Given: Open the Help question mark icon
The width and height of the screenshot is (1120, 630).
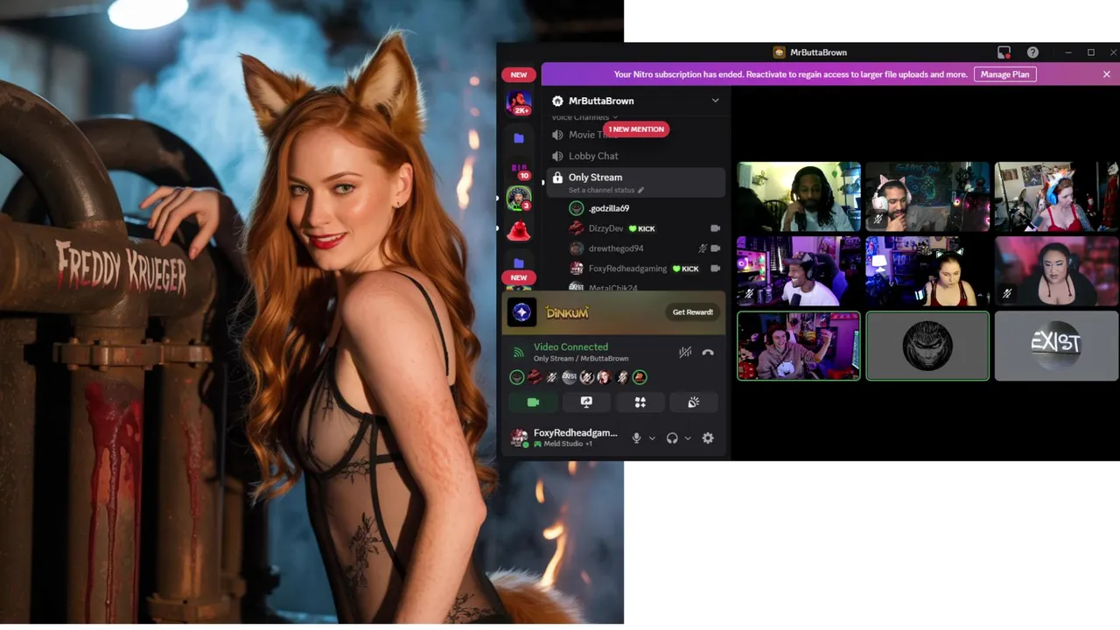Looking at the screenshot, I should click(x=1032, y=52).
